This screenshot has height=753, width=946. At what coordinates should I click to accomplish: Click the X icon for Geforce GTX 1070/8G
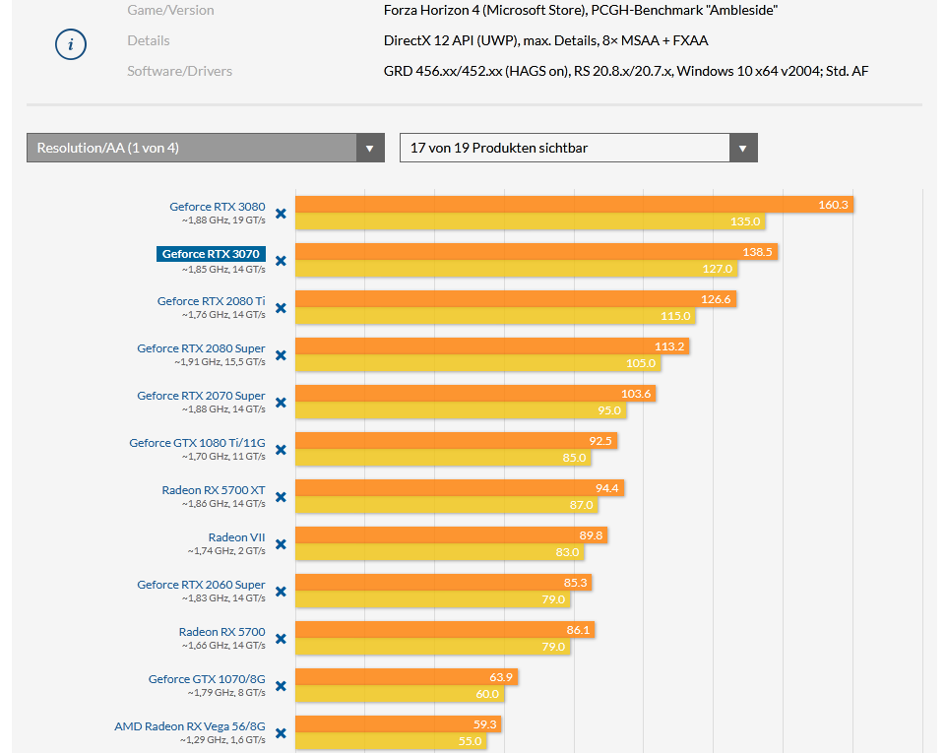(x=281, y=686)
